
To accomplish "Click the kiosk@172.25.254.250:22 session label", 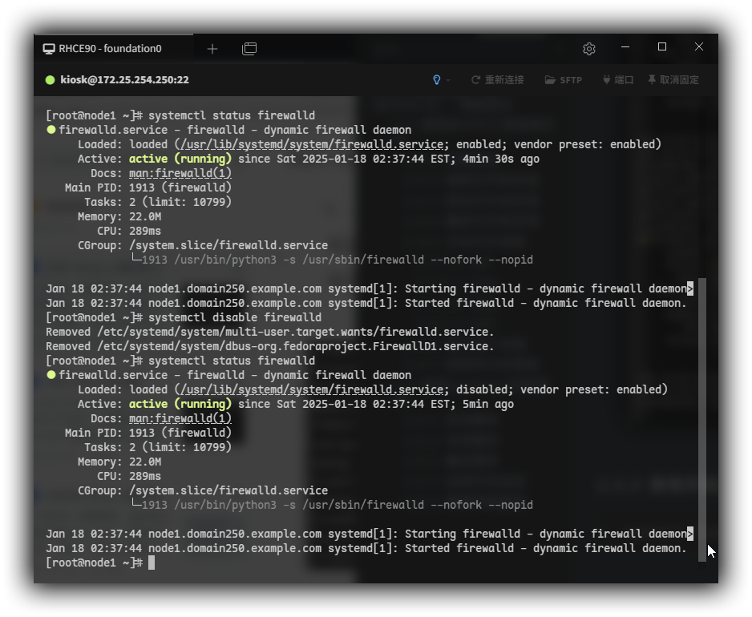I will tap(124, 80).
